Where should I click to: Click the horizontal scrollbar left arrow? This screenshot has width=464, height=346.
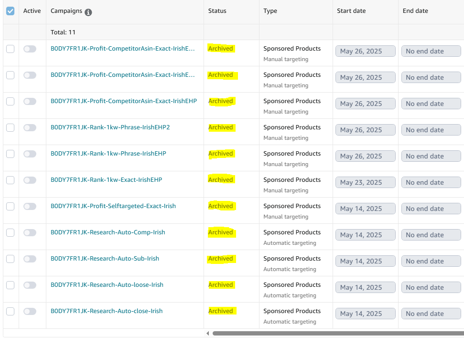tap(207, 333)
